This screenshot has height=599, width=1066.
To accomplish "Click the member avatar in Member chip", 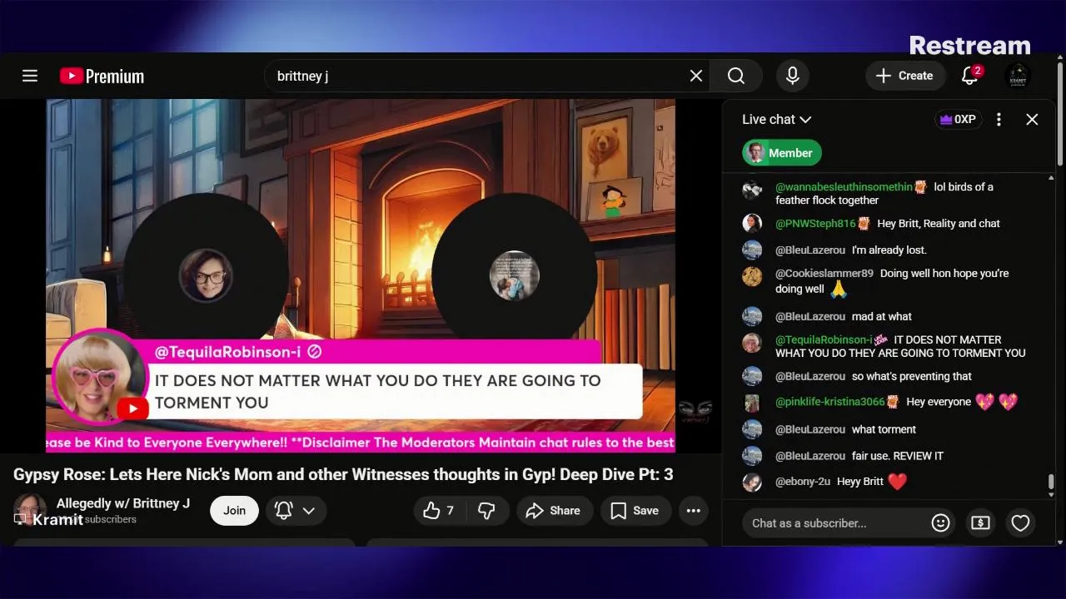I will coord(756,152).
